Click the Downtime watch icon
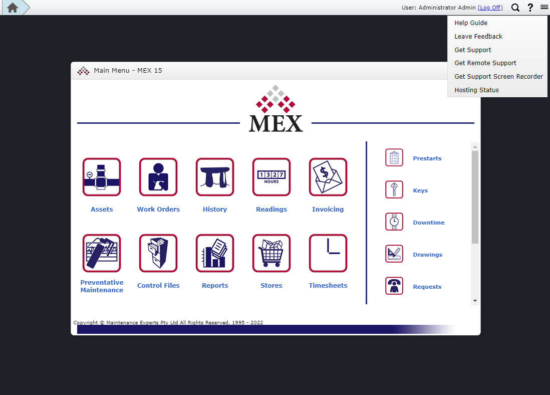 394,222
